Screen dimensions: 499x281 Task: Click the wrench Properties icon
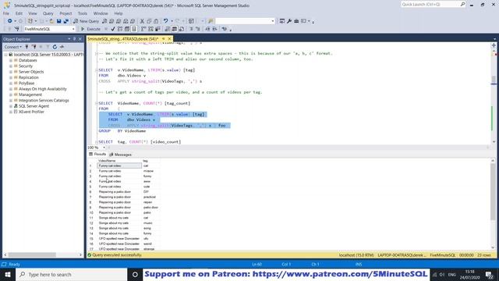[x=289, y=21]
